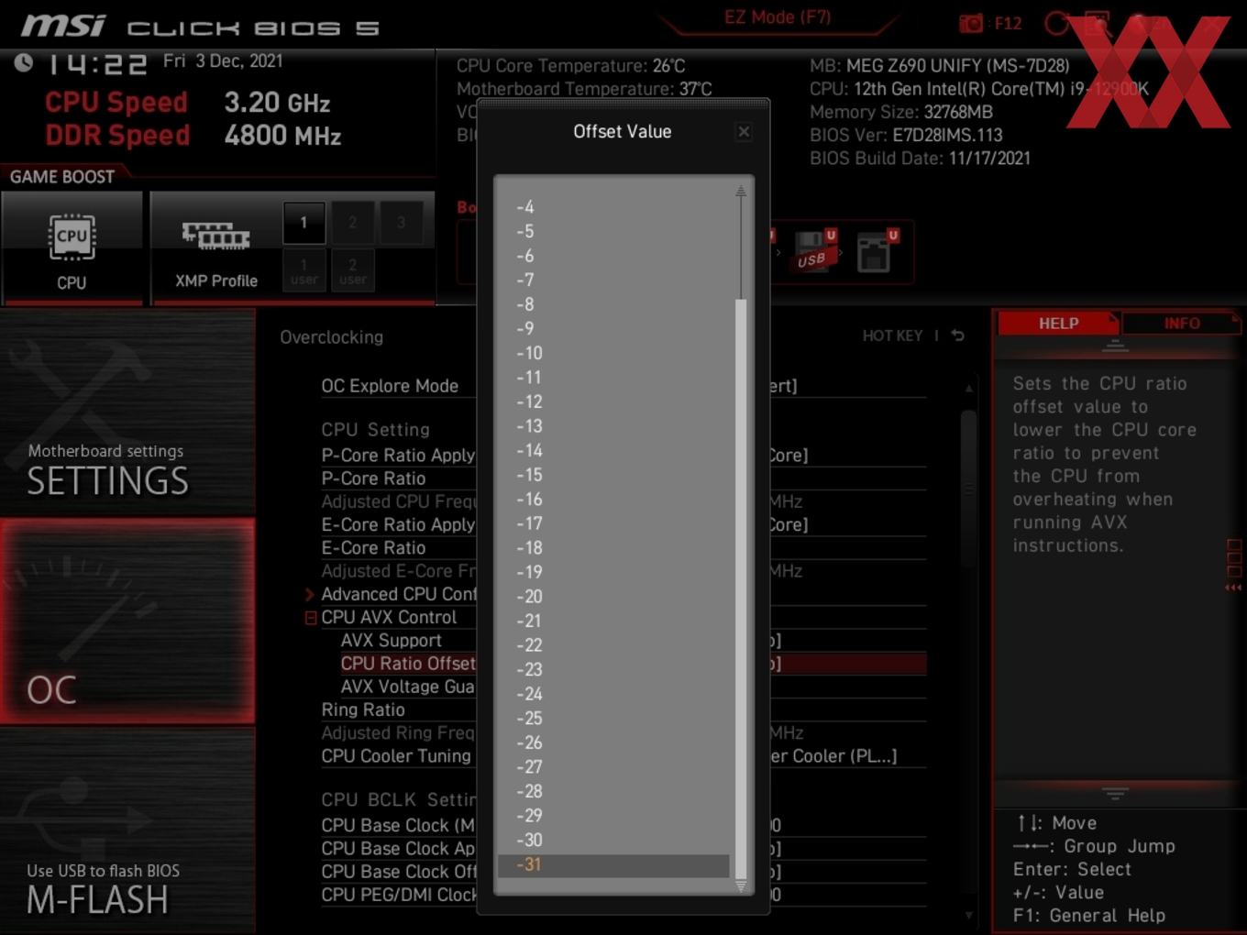Enable XMP profile 2
The height and width of the screenshot is (935, 1247).
pyautogui.click(x=352, y=222)
